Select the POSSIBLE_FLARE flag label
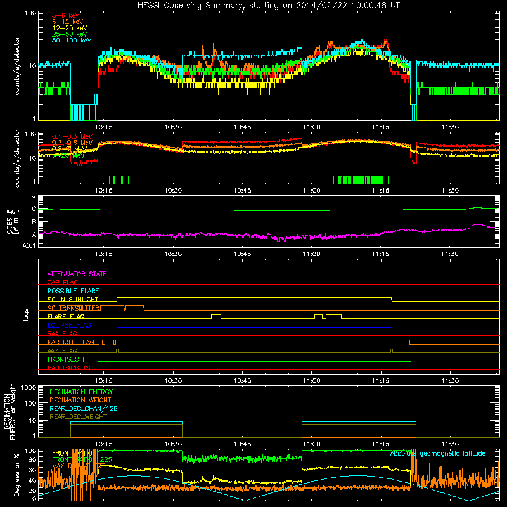Image resolution: width=507 pixels, height=507 pixels. pyautogui.click(x=73, y=290)
